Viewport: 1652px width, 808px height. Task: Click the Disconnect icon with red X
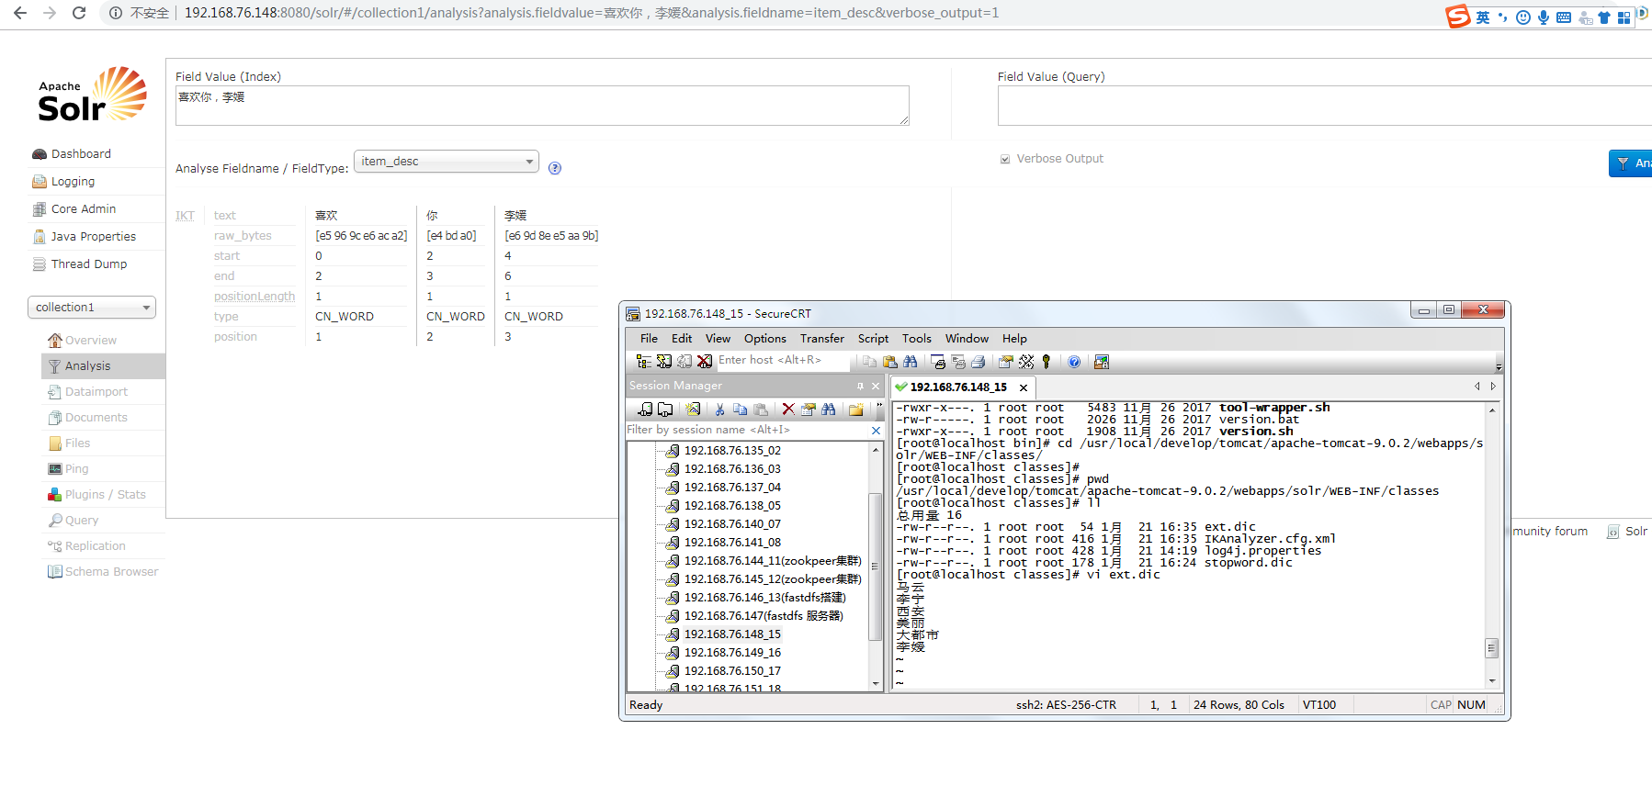pos(705,362)
